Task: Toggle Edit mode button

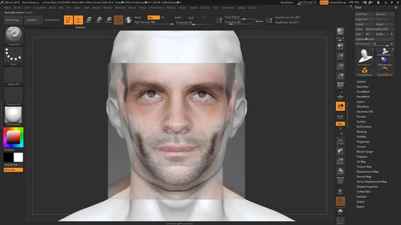Action: [x=68, y=20]
